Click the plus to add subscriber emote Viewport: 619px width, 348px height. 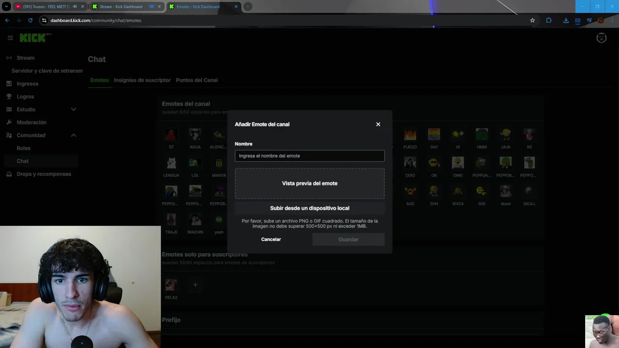point(195,285)
